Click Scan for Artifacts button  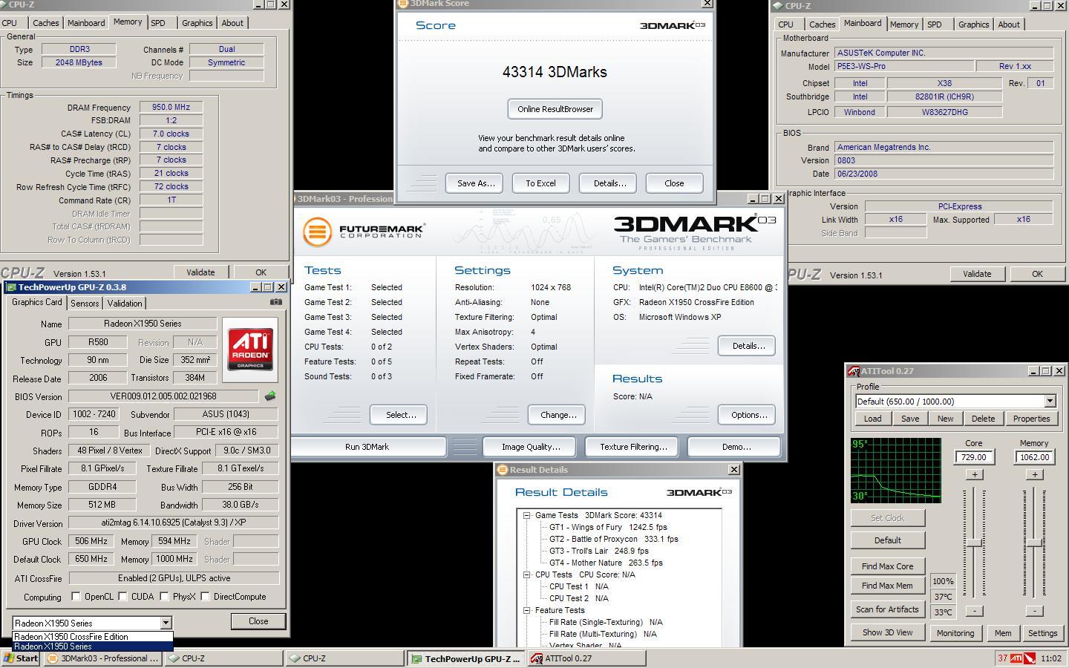(x=887, y=609)
